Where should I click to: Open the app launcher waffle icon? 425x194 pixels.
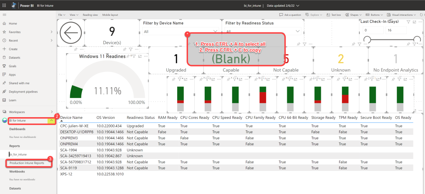coord(5,5)
